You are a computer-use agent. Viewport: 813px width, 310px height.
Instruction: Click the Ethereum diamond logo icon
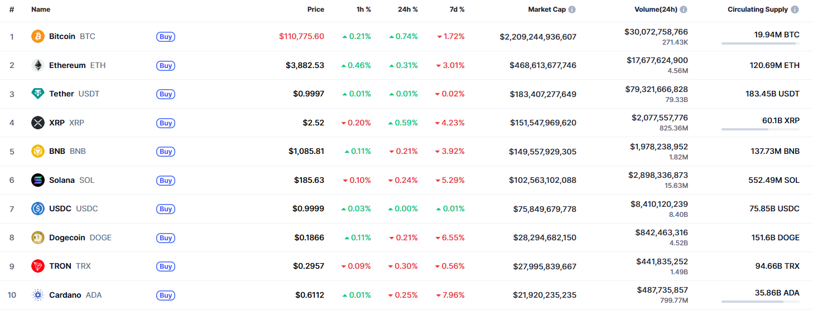tap(38, 65)
